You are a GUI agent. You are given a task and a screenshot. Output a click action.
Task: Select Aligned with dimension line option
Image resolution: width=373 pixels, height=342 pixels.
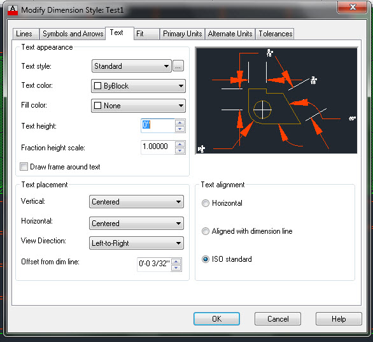point(206,231)
